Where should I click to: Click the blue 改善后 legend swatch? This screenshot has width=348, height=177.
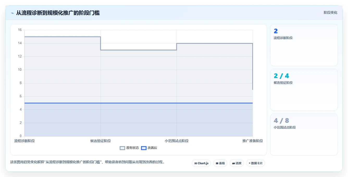(x=144, y=148)
